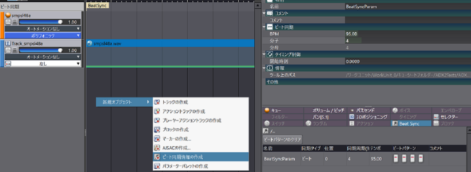Click the icon beside トラックの作成

(157, 102)
